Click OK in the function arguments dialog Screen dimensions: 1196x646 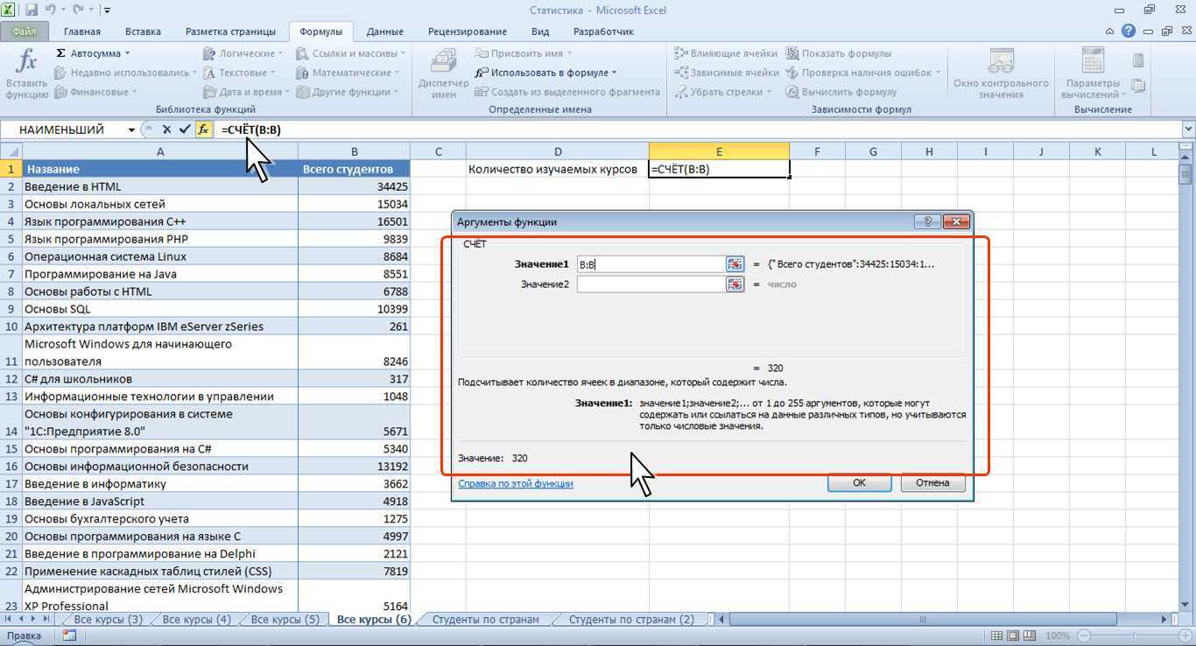point(859,482)
